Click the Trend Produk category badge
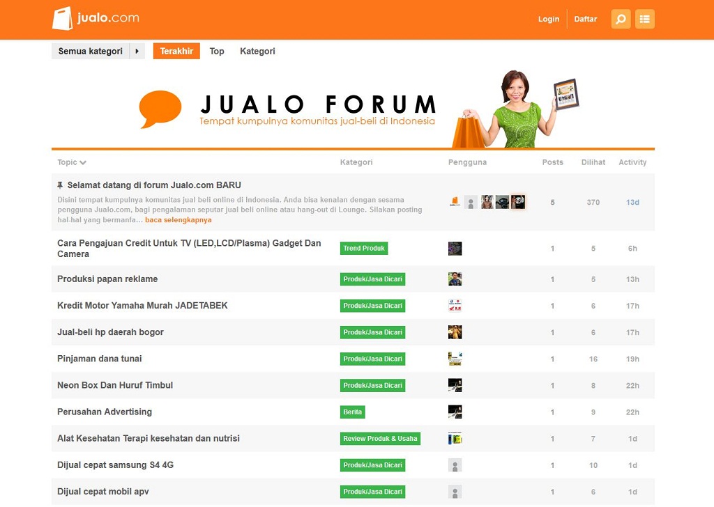 pos(364,248)
